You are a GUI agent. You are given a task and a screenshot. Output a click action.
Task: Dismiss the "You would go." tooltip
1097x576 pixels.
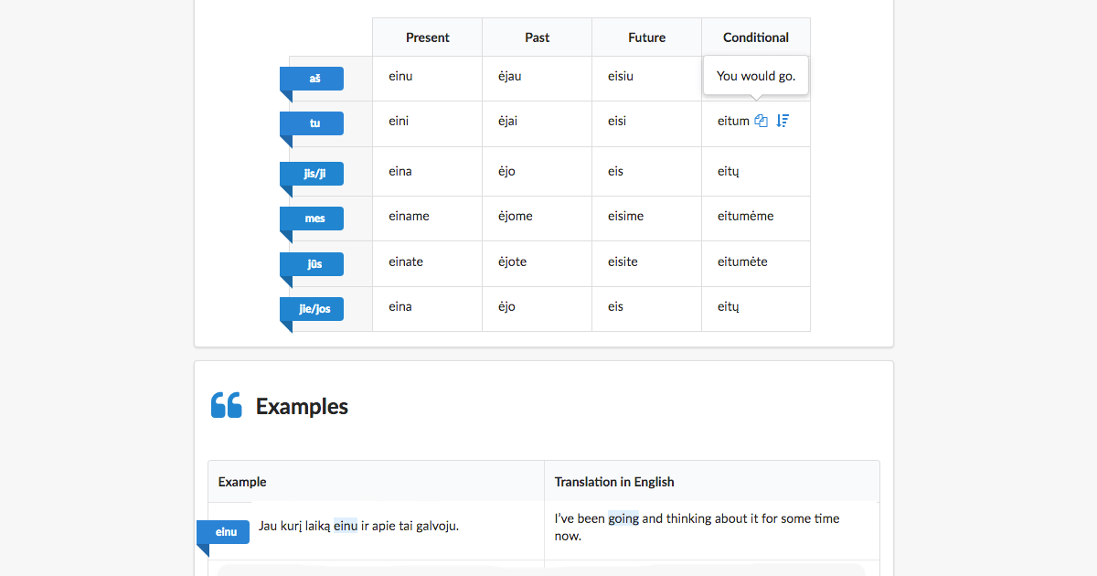[755, 76]
